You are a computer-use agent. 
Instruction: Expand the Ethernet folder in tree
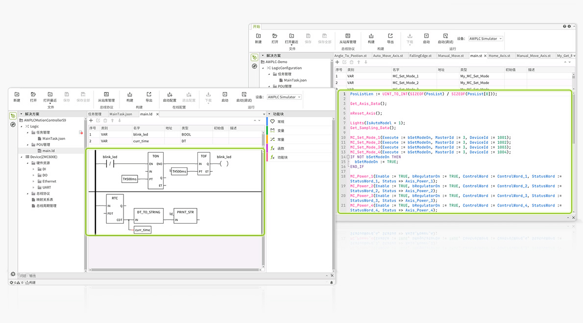click(33, 182)
